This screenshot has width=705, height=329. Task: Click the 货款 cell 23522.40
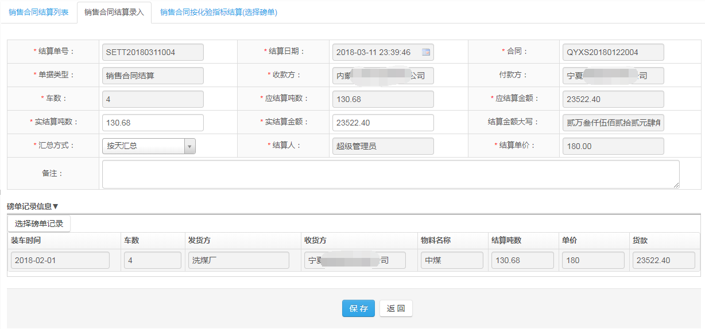point(664,260)
